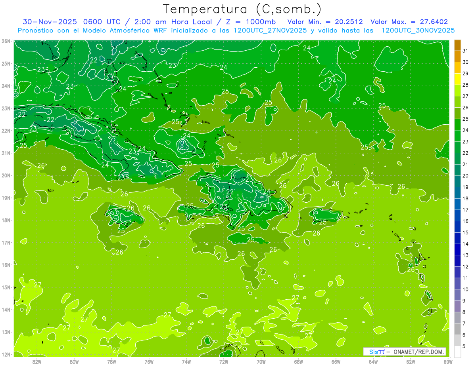476x367 pixels.
Task: Select the legend swatch between 24 and 25
Action: tap(457, 125)
